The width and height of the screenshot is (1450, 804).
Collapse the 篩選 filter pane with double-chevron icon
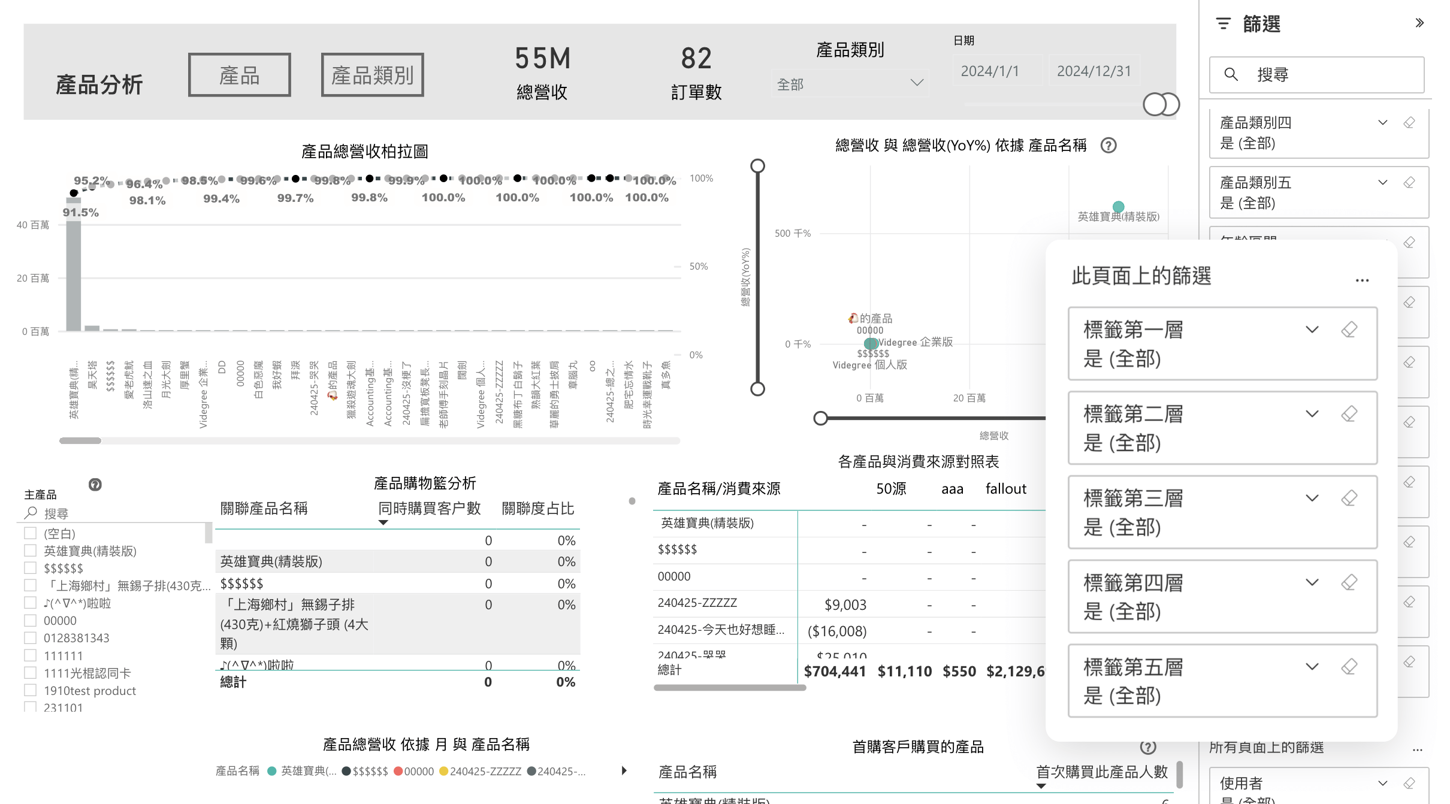[x=1419, y=23]
